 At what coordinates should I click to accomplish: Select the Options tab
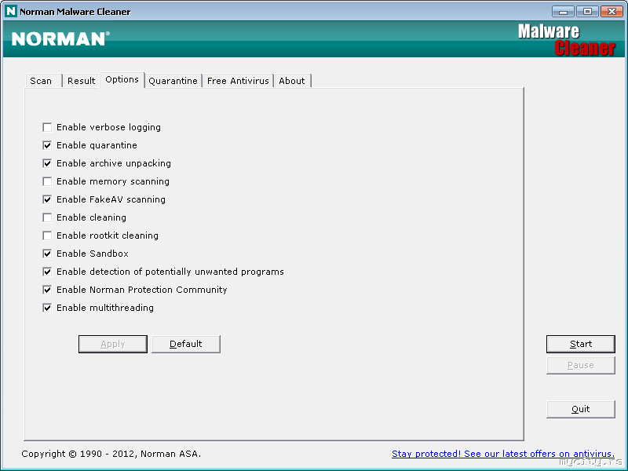(122, 80)
